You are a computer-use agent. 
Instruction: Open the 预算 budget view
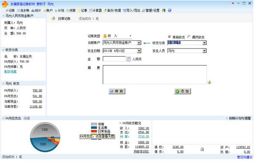tap(71, 11)
